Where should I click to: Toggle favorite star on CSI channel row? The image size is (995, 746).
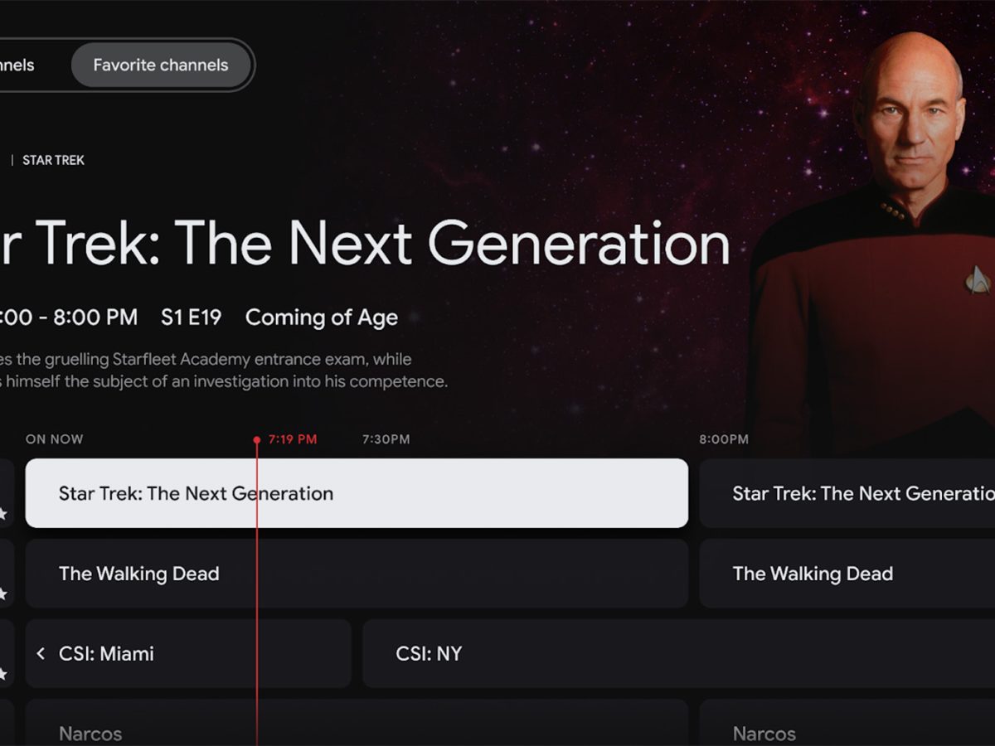click(3, 674)
